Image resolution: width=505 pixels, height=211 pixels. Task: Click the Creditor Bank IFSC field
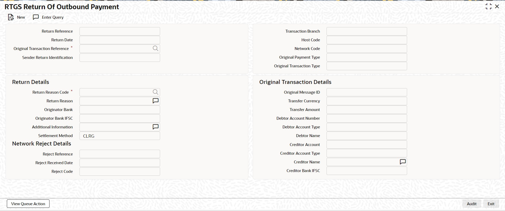[x=367, y=171]
